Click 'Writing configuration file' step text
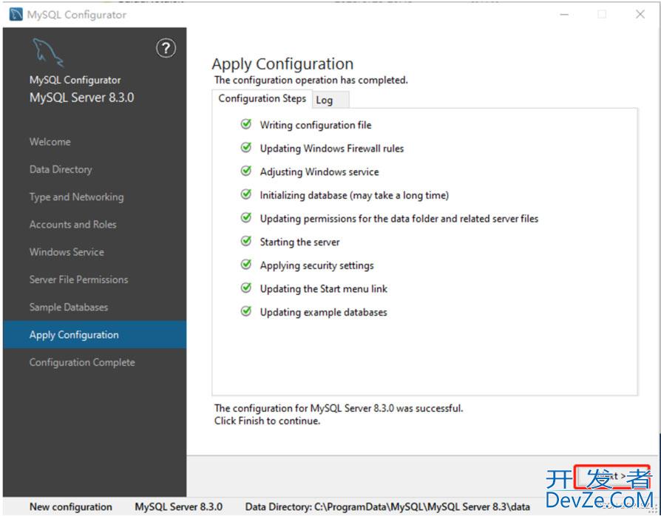This screenshot has width=661, height=516. (315, 125)
